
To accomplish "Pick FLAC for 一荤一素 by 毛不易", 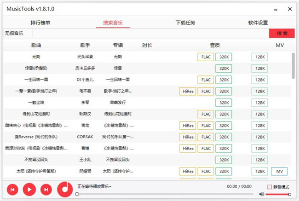I will [206, 92].
